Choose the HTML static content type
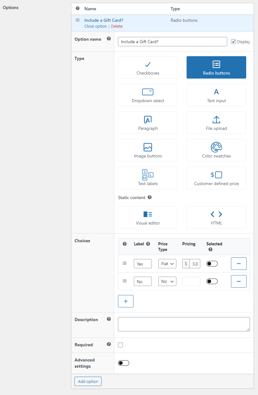The height and width of the screenshot is (395, 258). pyautogui.click(x=216, y=217)
